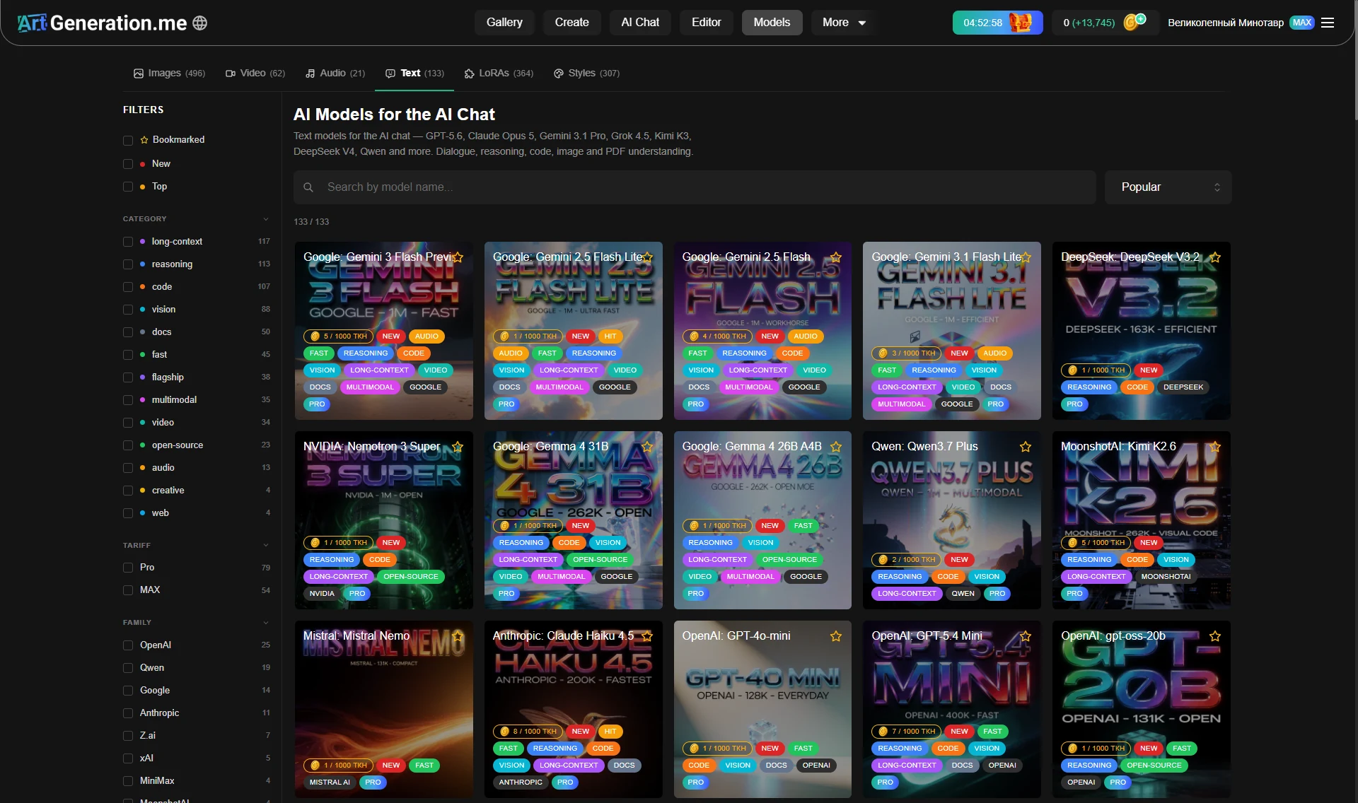Check the Google family checkbox

pyautogui.click(x=128, y=691)
